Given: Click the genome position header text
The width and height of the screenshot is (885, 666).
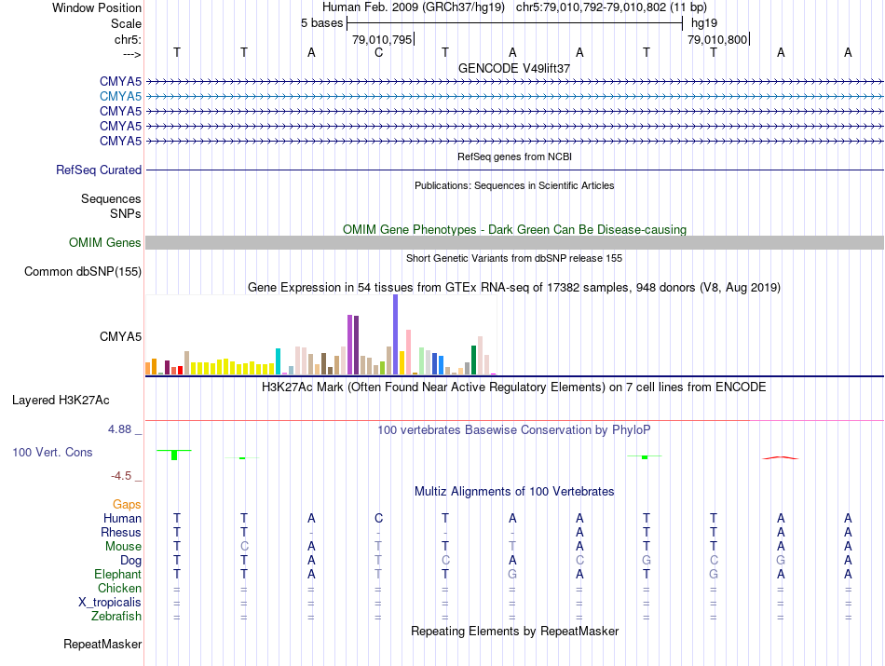Looking at the screenshot, I should (514, 7).
